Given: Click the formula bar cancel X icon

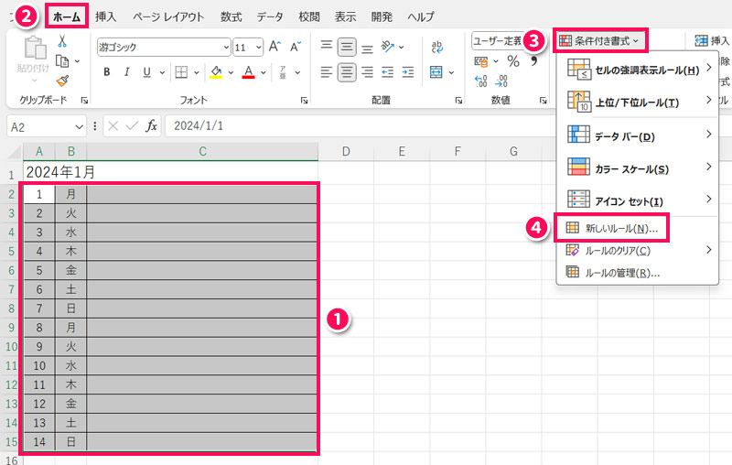Looking at the screenshot, I should point(113,126).
